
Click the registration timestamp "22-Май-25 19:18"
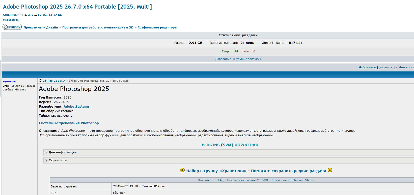point(125,186)
